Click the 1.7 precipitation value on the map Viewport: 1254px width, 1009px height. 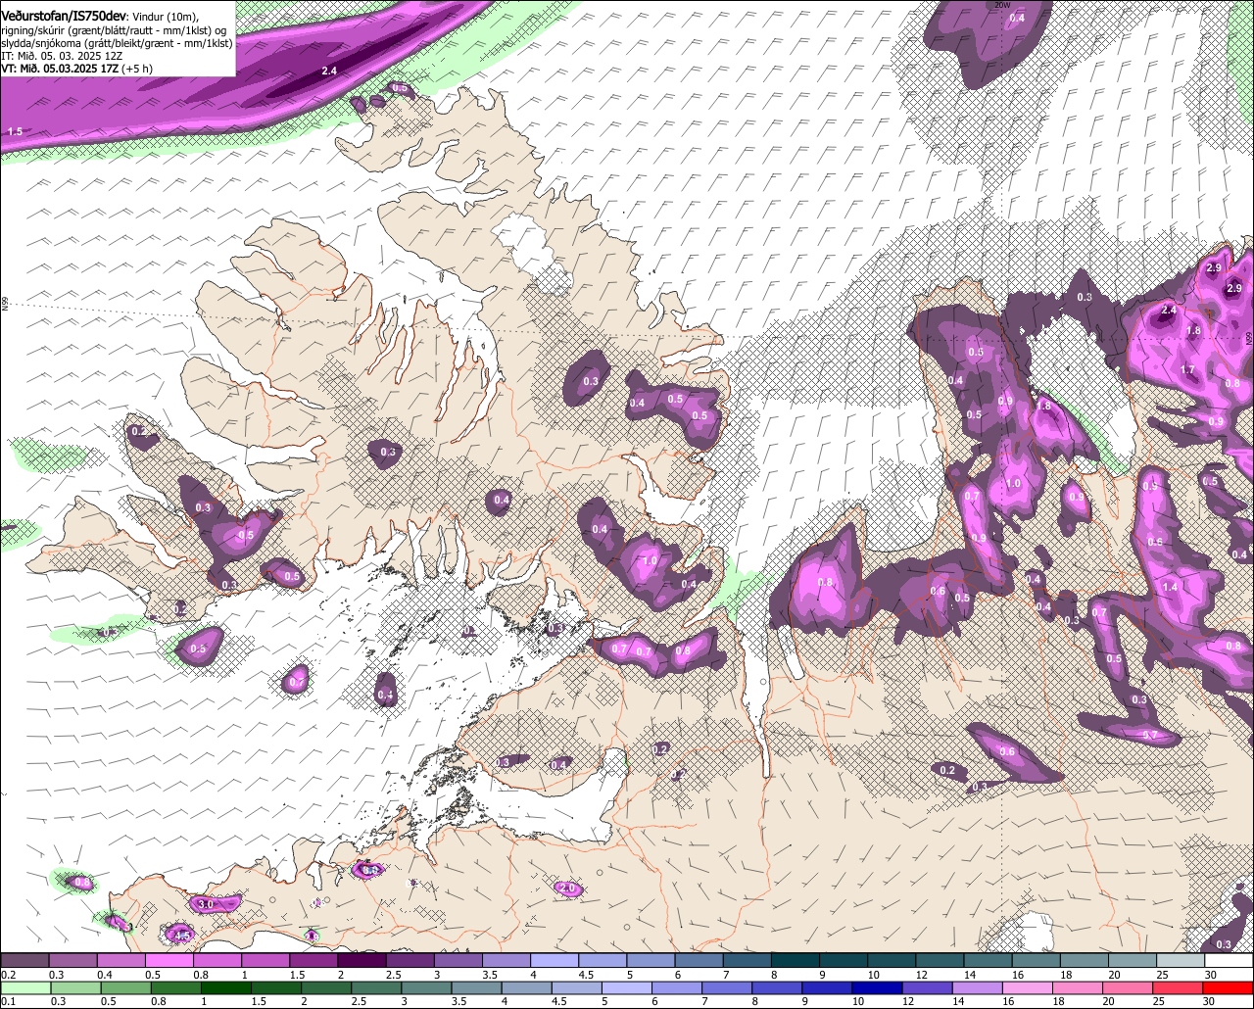[1187, 370]
